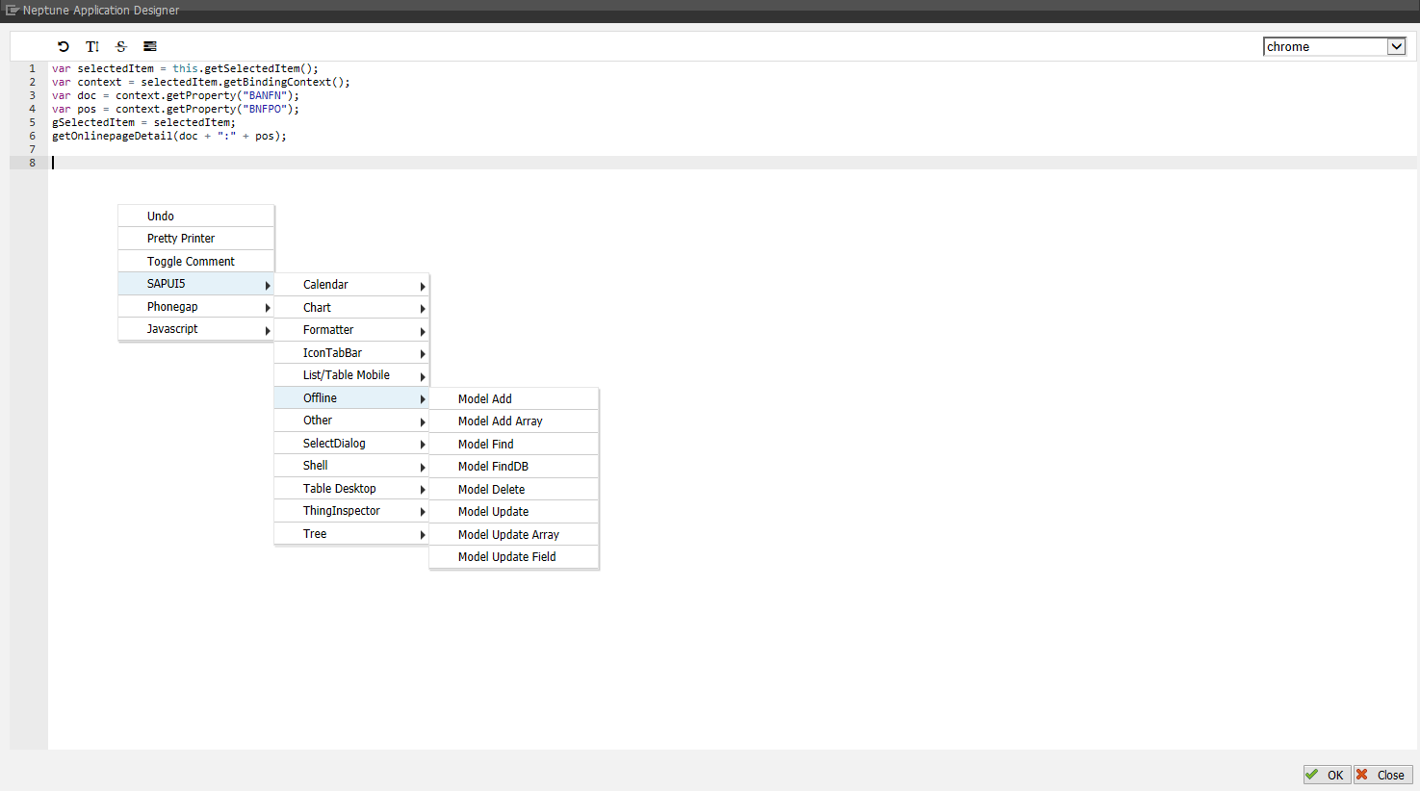Click the Close button
The width and height of the screenshot is (1420, 791).
1382,775
